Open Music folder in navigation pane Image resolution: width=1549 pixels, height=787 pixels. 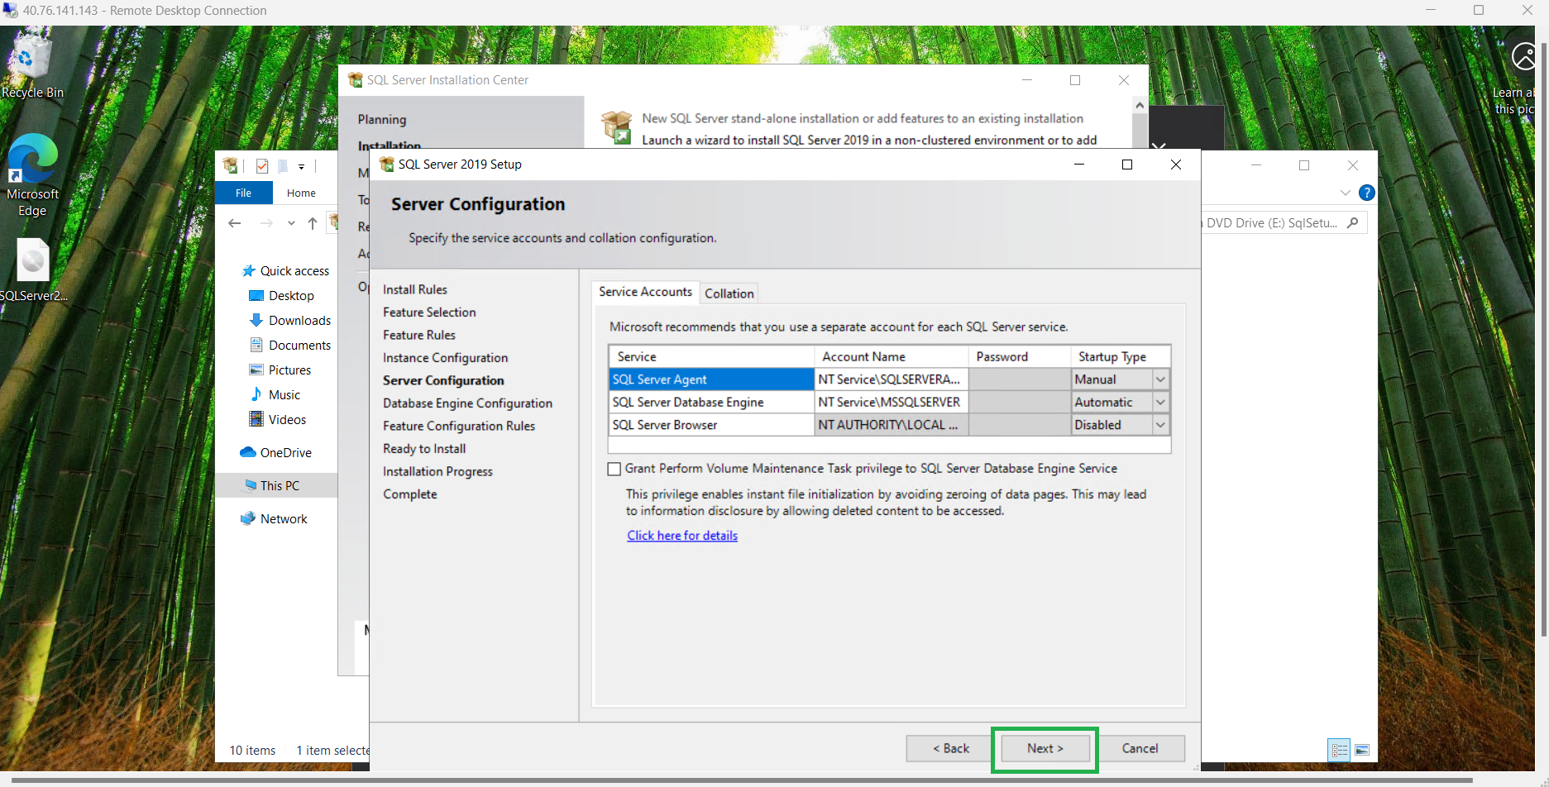275,395
